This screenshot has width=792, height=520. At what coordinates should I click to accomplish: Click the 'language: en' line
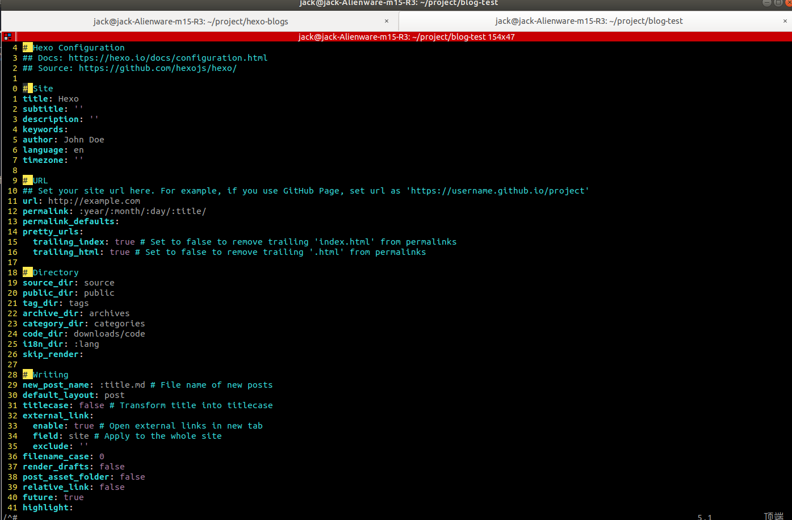click(x=53, y=150)
